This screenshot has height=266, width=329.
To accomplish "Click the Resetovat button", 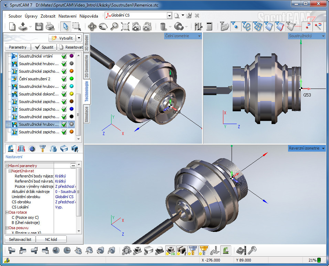I will pos(70,47).
